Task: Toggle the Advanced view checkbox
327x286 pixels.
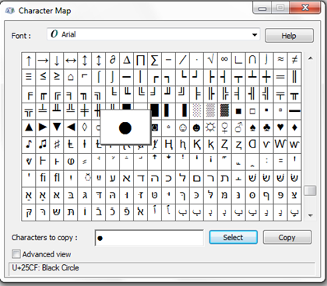Action: [x=16, y=254]
